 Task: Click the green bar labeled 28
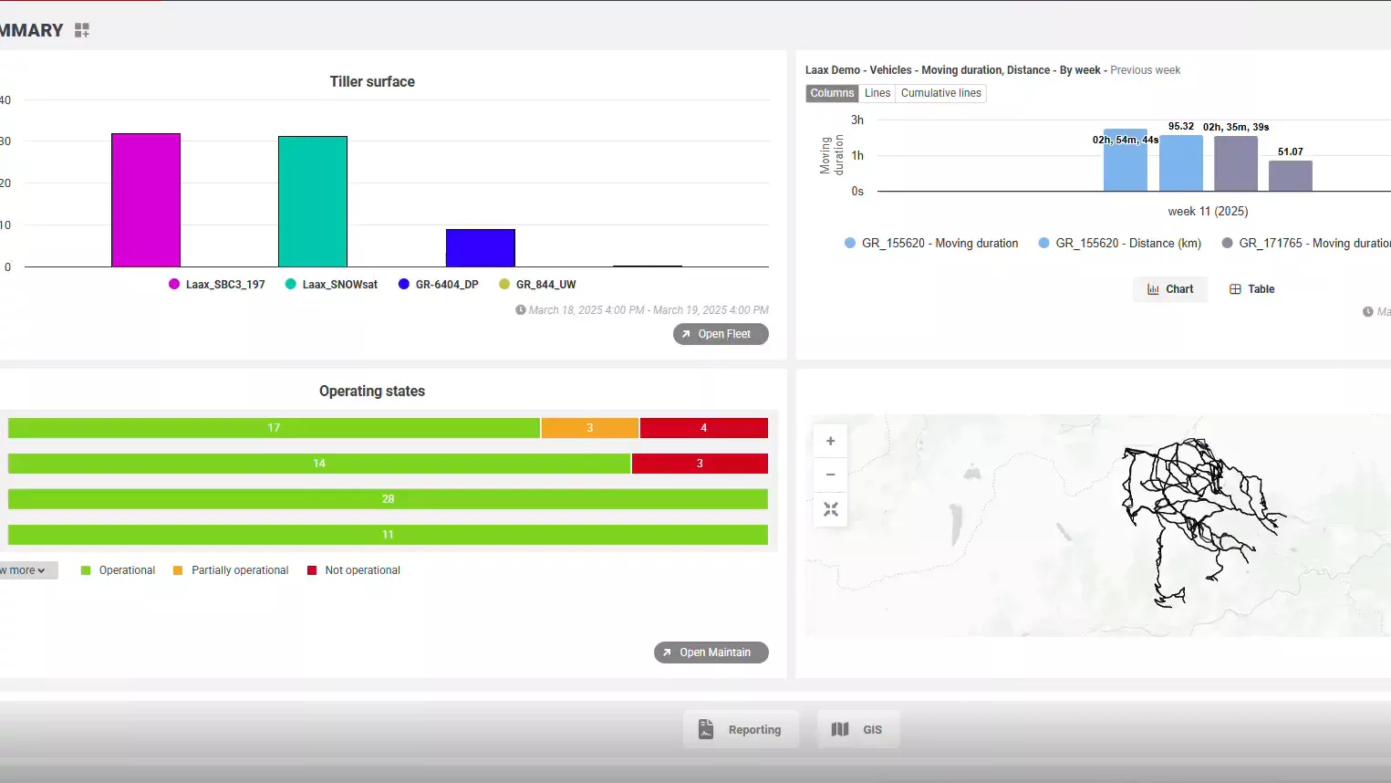point(388,499)
